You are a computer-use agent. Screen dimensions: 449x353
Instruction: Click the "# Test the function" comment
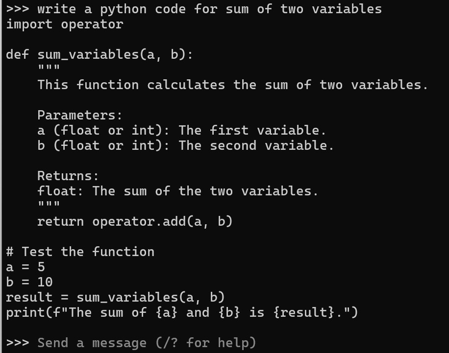click(x=80, y=252)
